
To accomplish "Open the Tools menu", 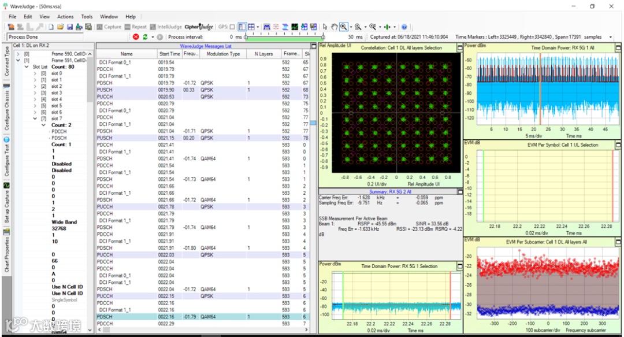I will [87, 17].
